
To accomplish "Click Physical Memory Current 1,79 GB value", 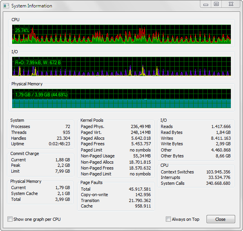I will 63,188.
